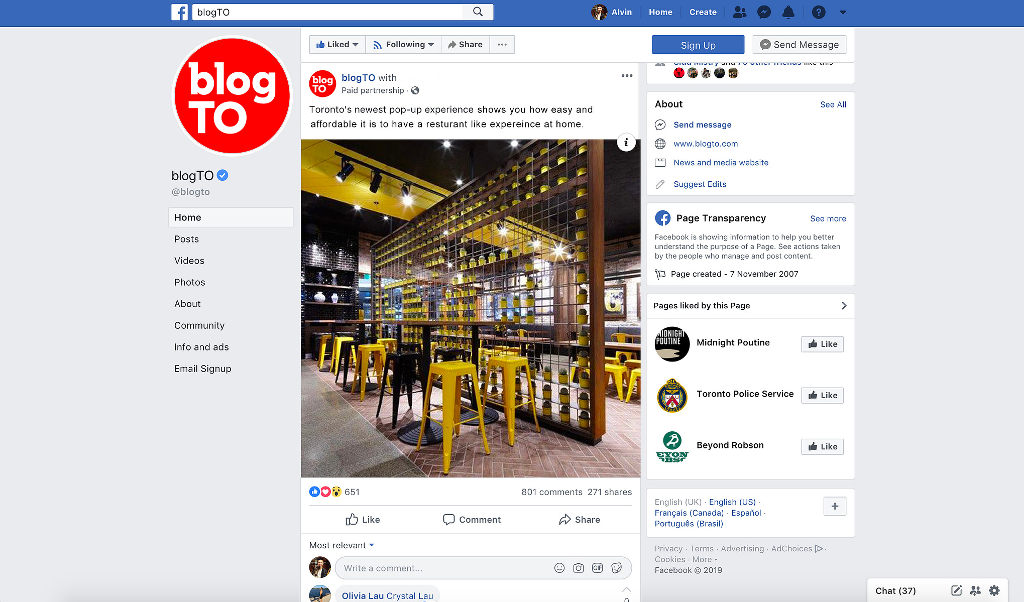This screenshot has height=602, width=1024.
Task: Click the Toronto Police Service page logo
Action: point(672,395)
